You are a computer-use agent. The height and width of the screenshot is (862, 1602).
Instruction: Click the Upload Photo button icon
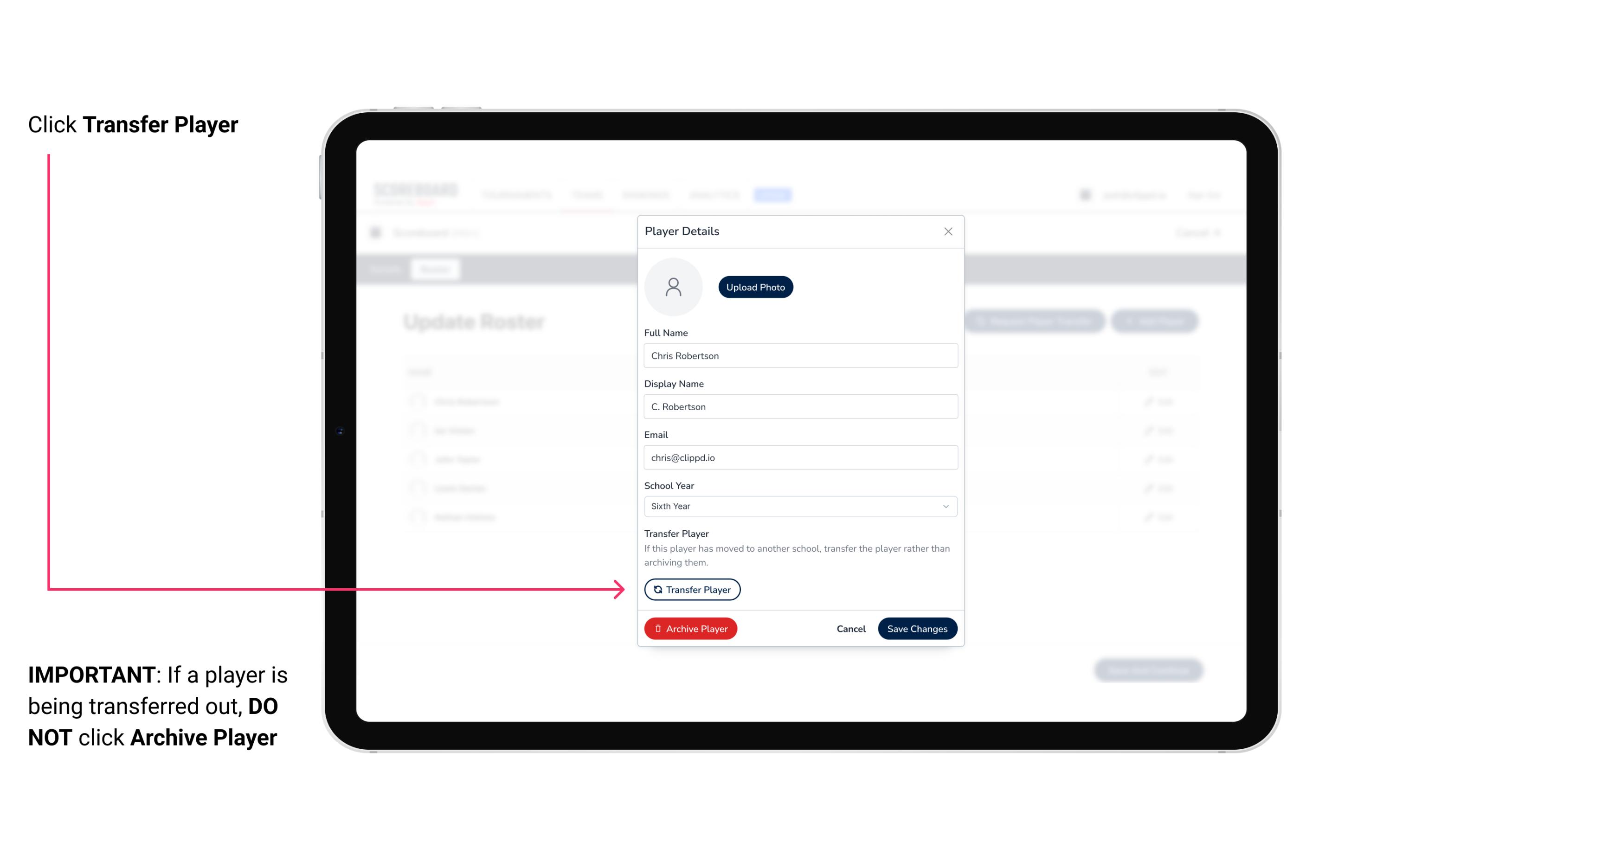point(755,287)
